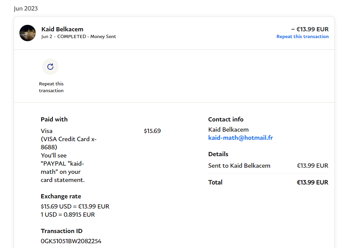Click the $15.69 Visa payment amount
Image resolution: width=350 pixels, height=248 pixels.
pos(152,131)
